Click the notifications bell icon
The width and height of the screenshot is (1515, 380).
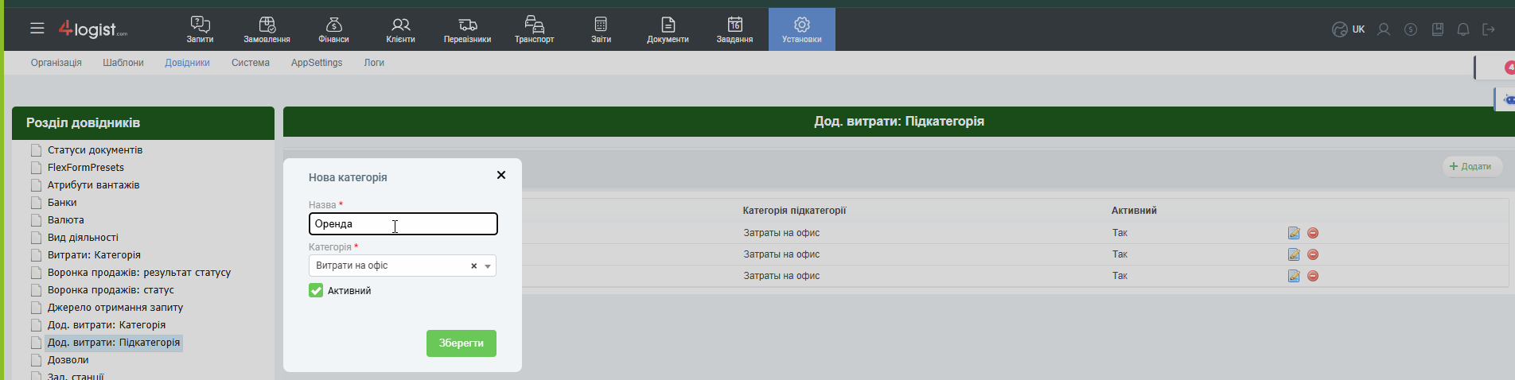(x=1463, y=29)
